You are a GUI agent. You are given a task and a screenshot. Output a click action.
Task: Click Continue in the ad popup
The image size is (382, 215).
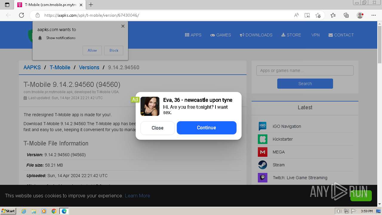tap(207, 128)
